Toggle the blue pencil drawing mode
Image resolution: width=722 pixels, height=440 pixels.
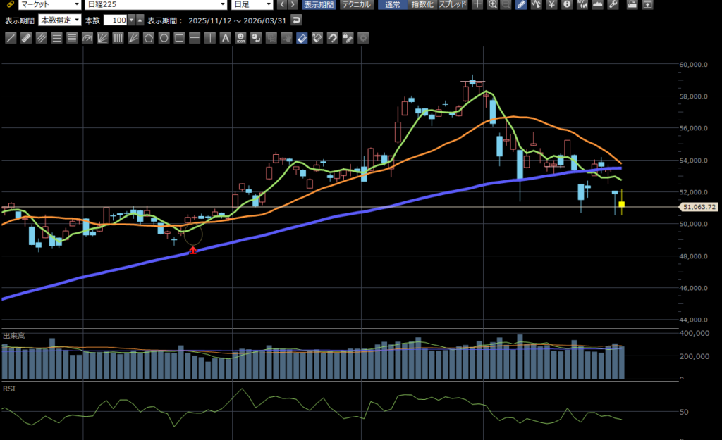tap(521, 5)
